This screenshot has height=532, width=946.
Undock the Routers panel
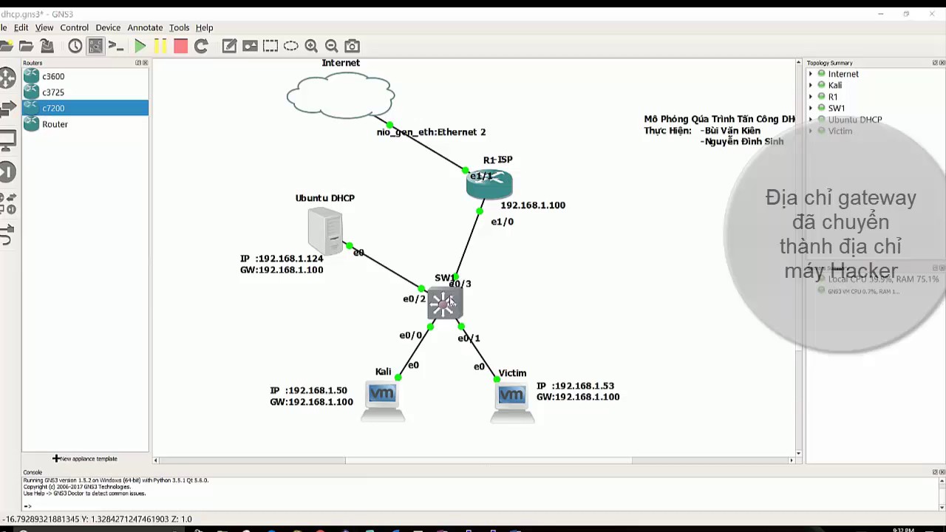click(x=138, y=63)
